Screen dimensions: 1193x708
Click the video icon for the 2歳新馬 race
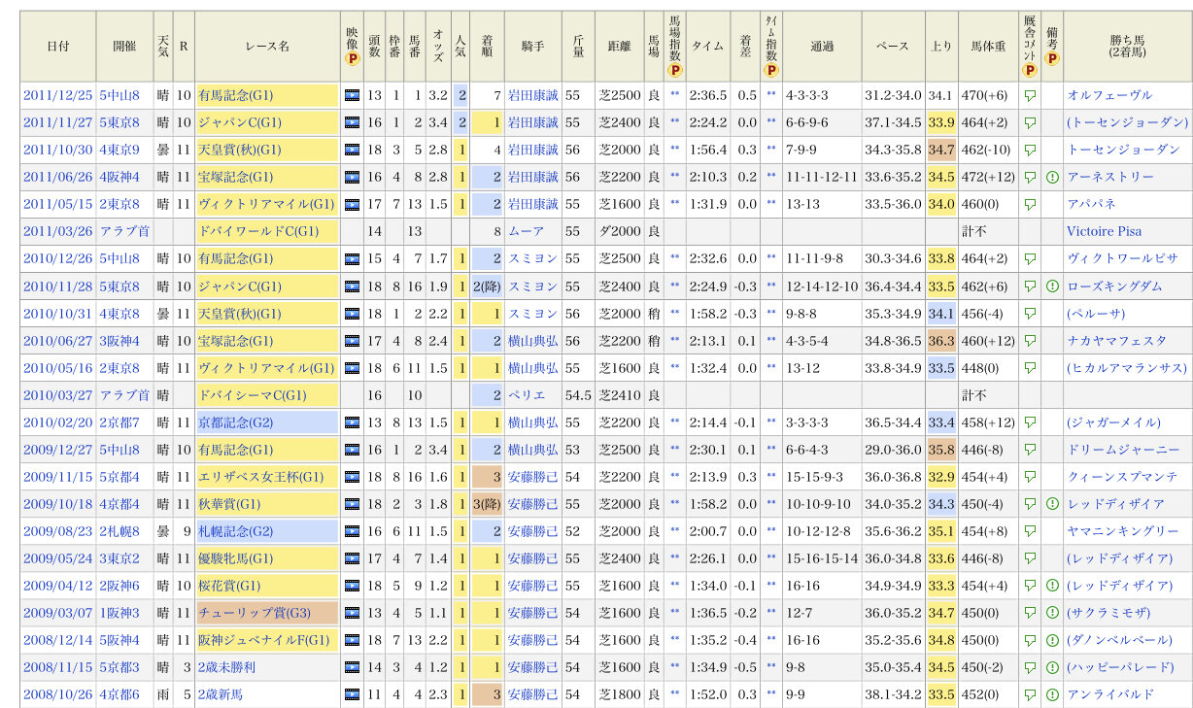click(352, 694)
